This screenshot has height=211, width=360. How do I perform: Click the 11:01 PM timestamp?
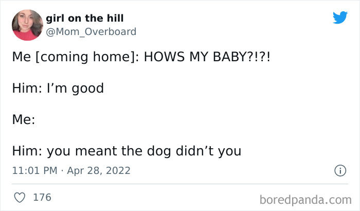34,170
